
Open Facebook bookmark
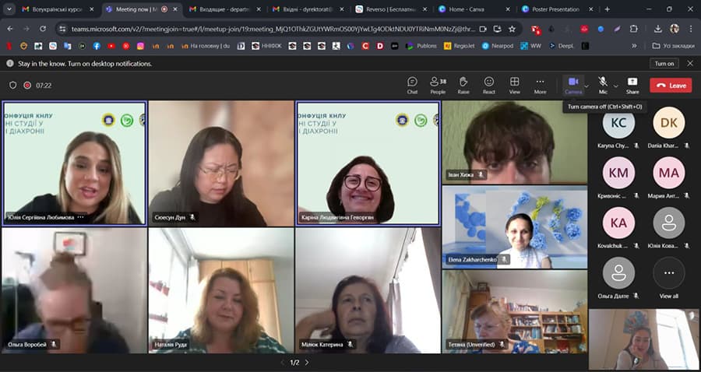(x=97, y=46)
